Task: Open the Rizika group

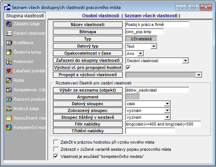Action: (19, 80)
